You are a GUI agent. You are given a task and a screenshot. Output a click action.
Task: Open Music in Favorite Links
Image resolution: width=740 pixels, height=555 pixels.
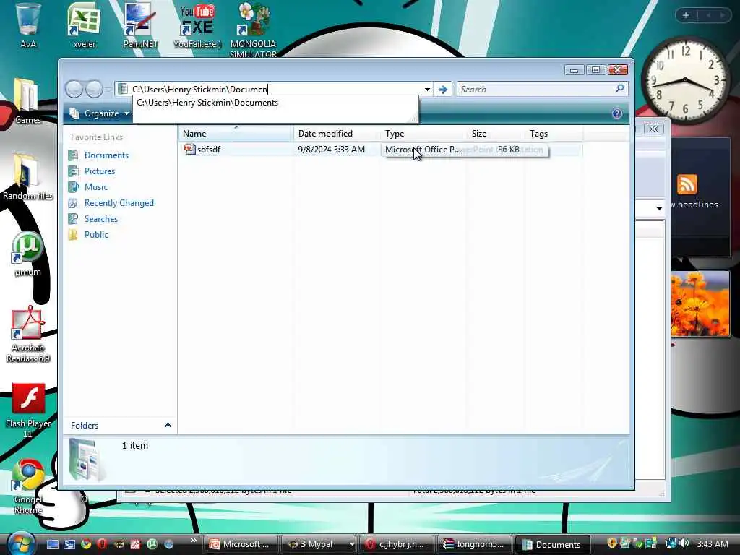pos(96,187)
